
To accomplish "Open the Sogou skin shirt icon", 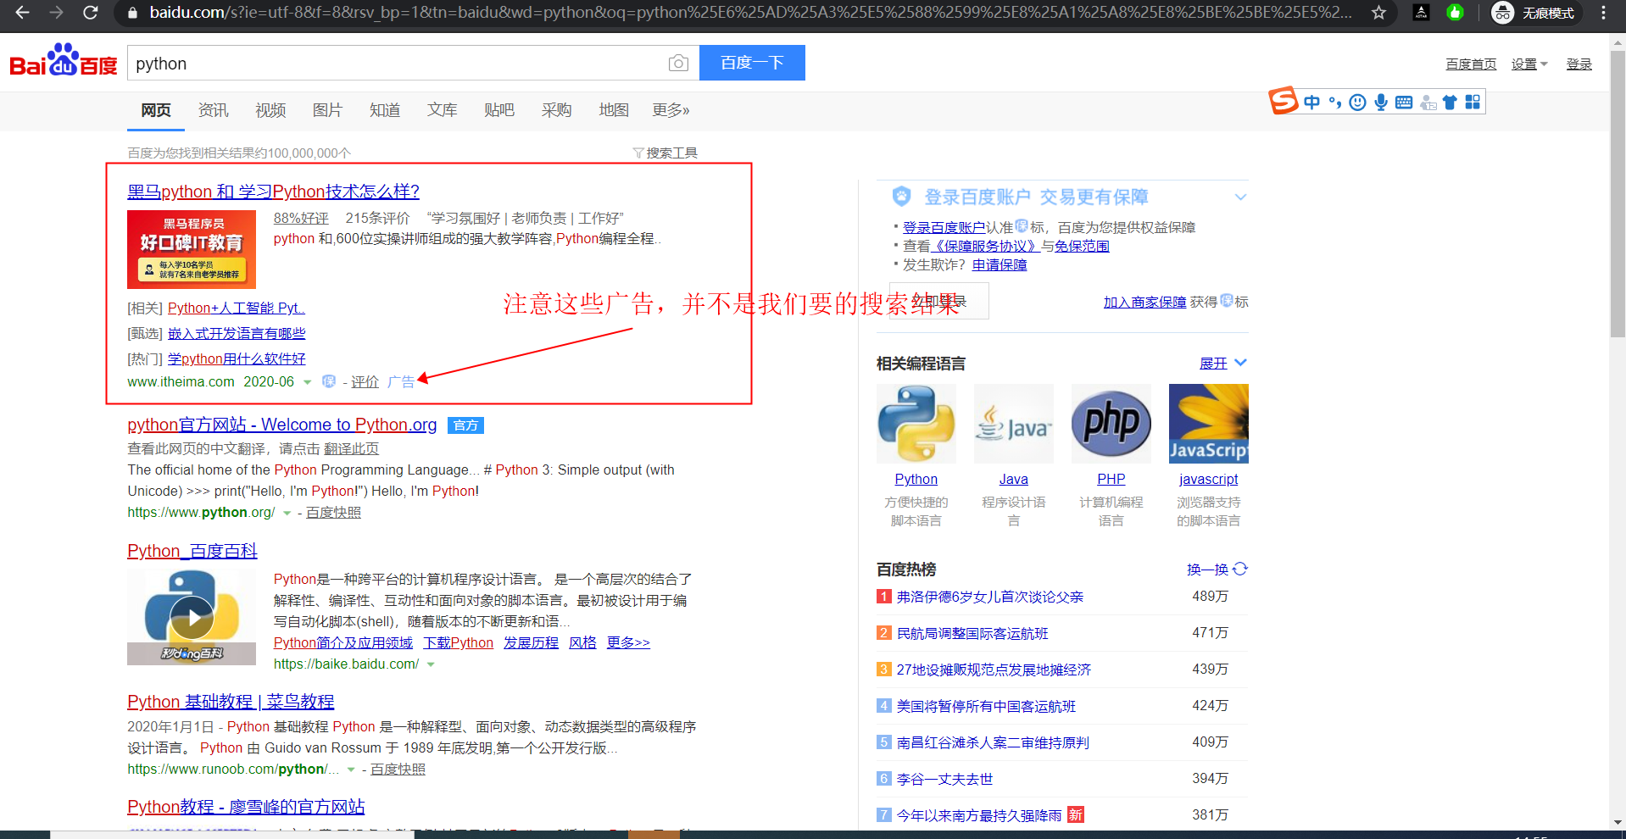I will (1450, 103).
